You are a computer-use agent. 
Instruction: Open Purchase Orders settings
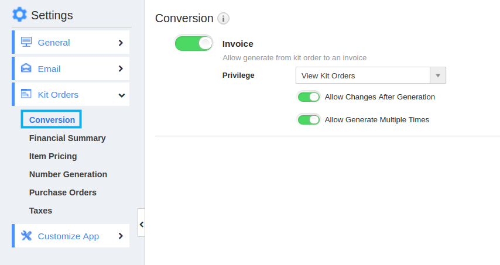click(63, 192)
